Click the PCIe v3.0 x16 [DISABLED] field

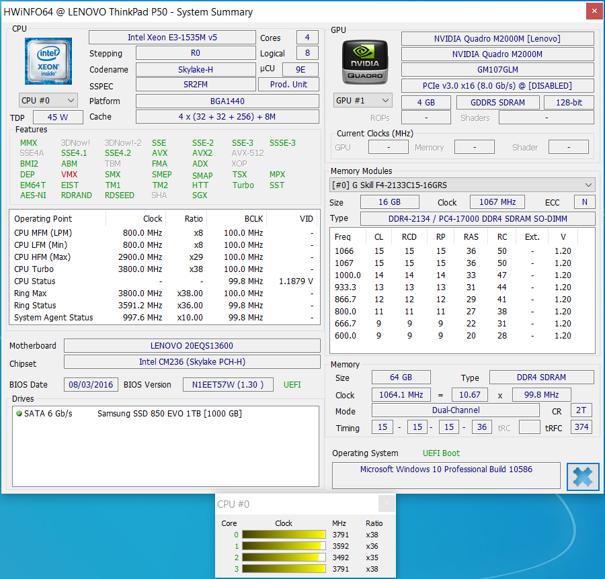pyautogui.click(x=497, y=85)
